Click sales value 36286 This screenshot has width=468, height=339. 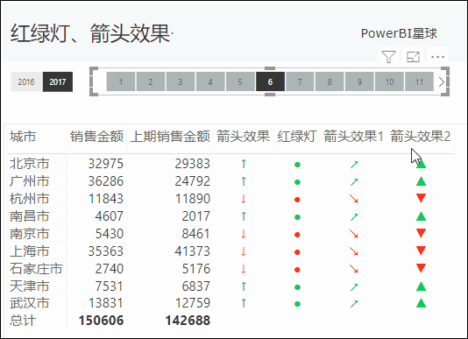[106, 181]
